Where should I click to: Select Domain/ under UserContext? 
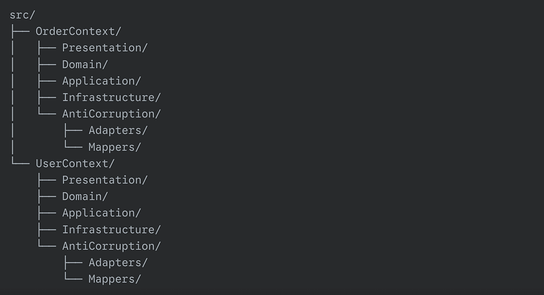(85, 196)
